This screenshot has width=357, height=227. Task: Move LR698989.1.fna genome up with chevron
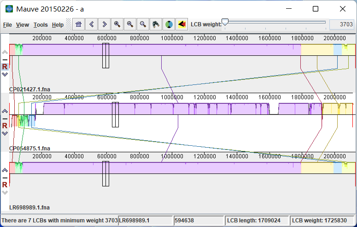point(5,170)
